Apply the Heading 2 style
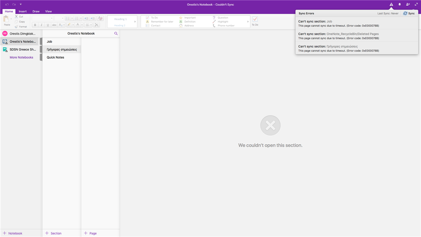 coord(120,26)
